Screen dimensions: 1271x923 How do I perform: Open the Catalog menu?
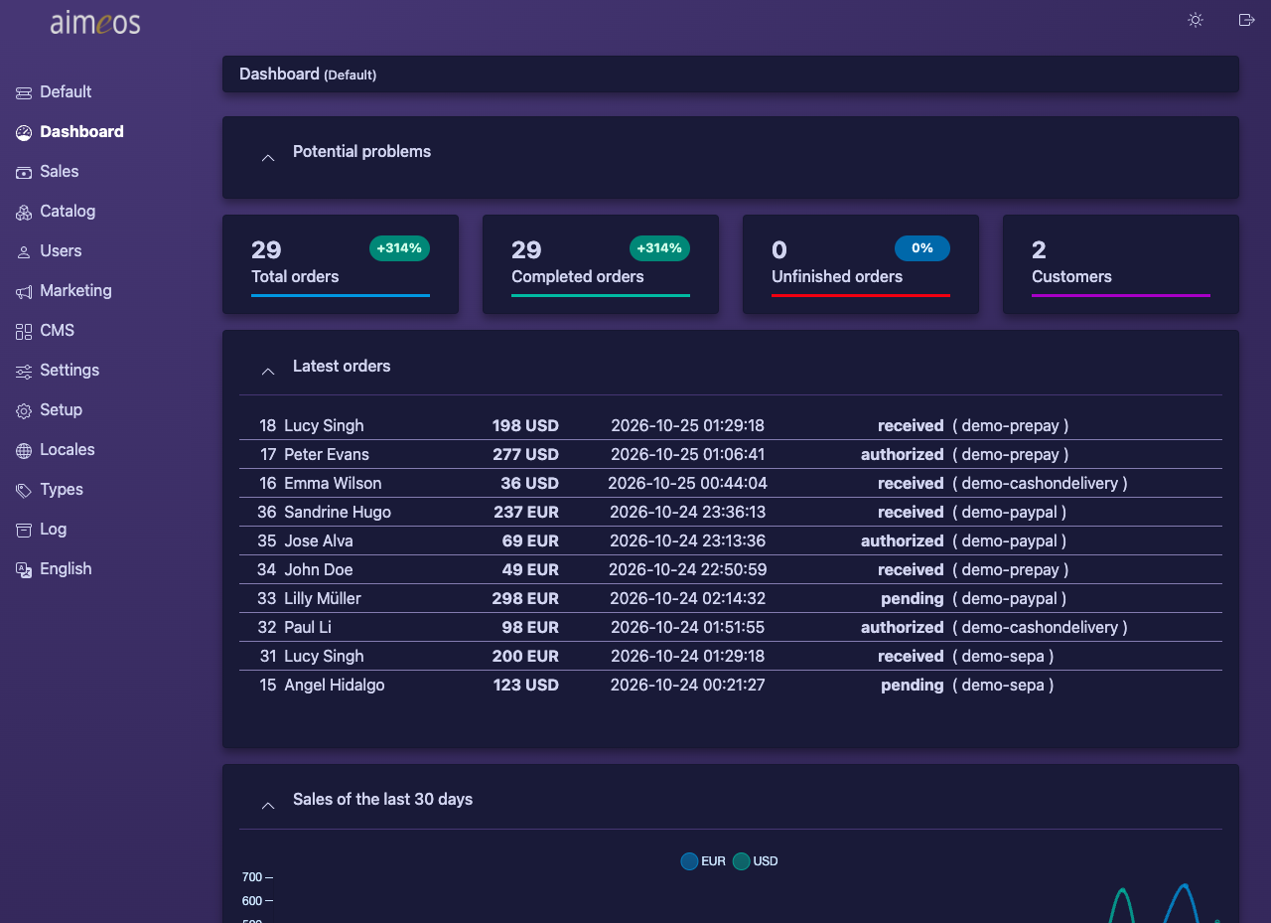[68, 212]
